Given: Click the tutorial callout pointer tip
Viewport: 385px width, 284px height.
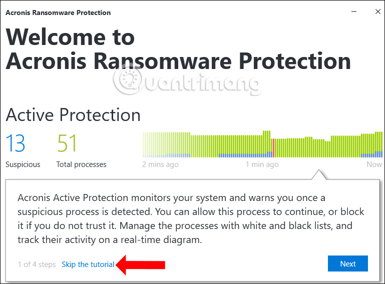Looking at the screenshot, I should tap(317, 171).
